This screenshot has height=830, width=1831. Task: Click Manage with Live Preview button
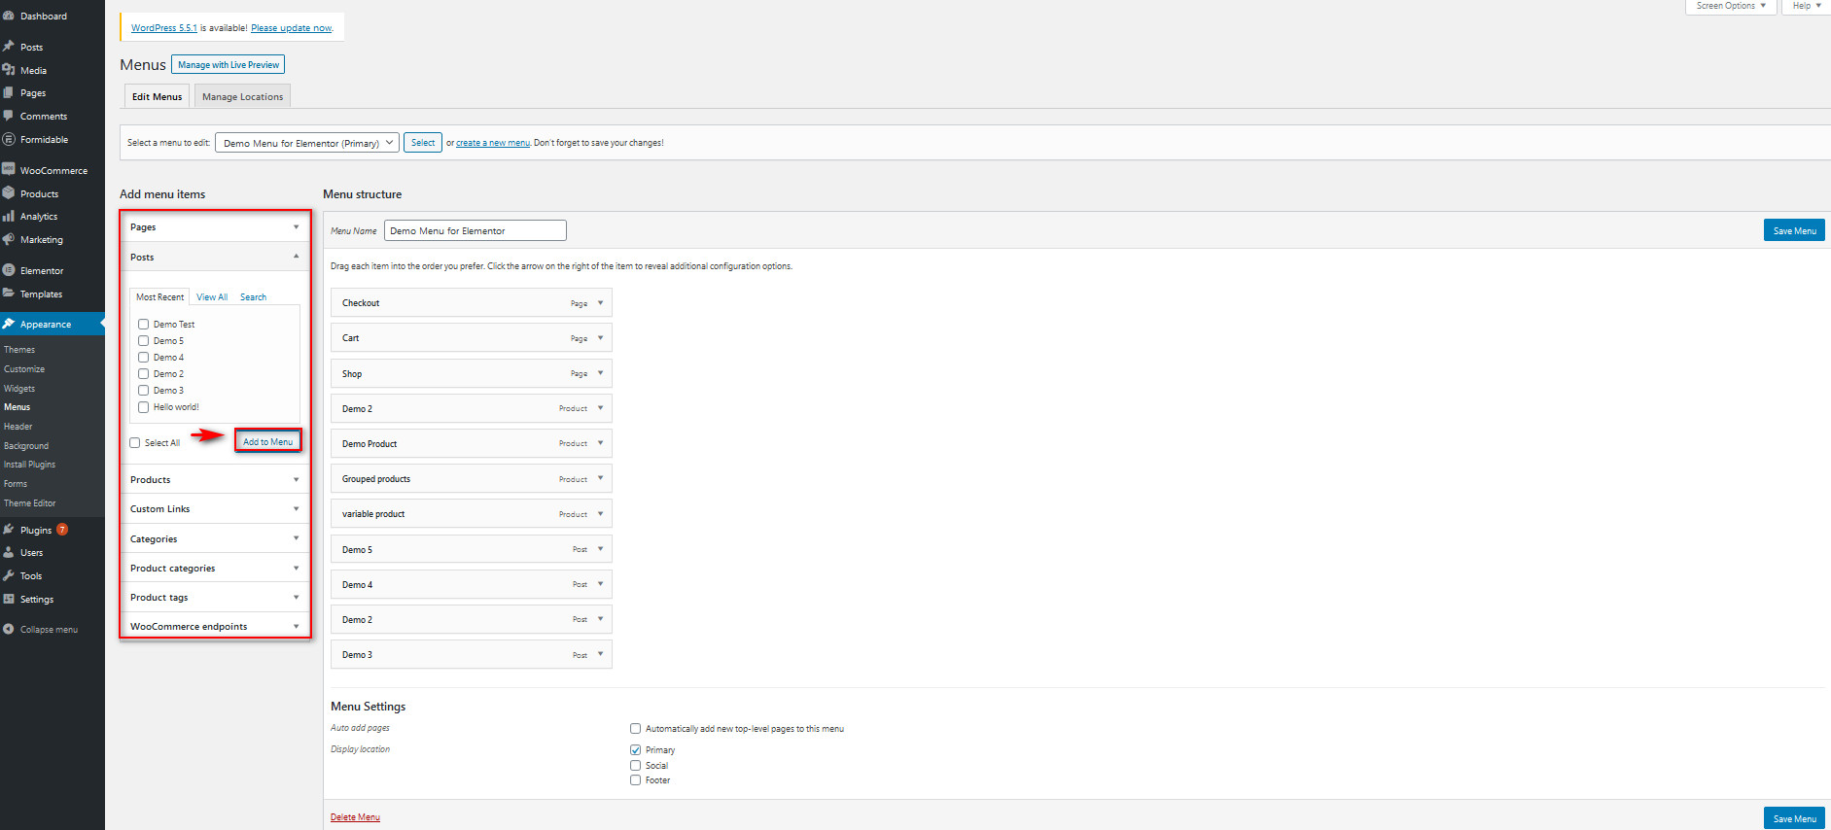point(229,64)
